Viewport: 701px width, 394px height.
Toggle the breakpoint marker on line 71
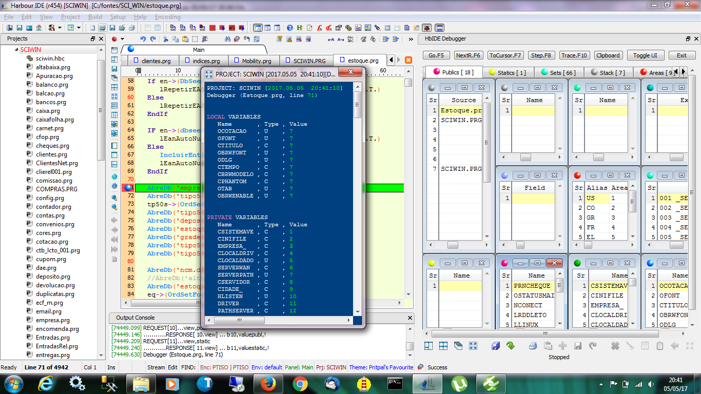[x=128, y=188]
